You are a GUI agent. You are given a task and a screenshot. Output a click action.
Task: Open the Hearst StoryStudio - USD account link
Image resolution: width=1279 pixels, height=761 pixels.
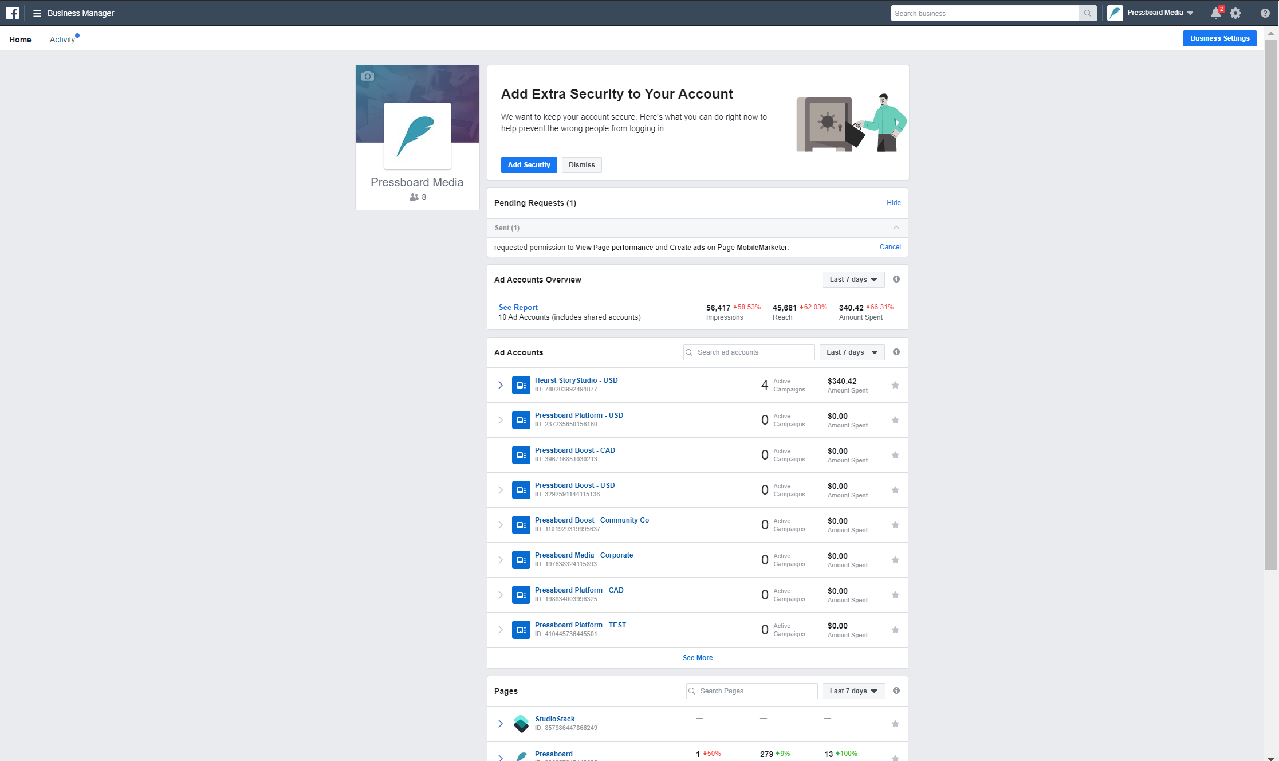pyautogui.click(x=576, y=380)
